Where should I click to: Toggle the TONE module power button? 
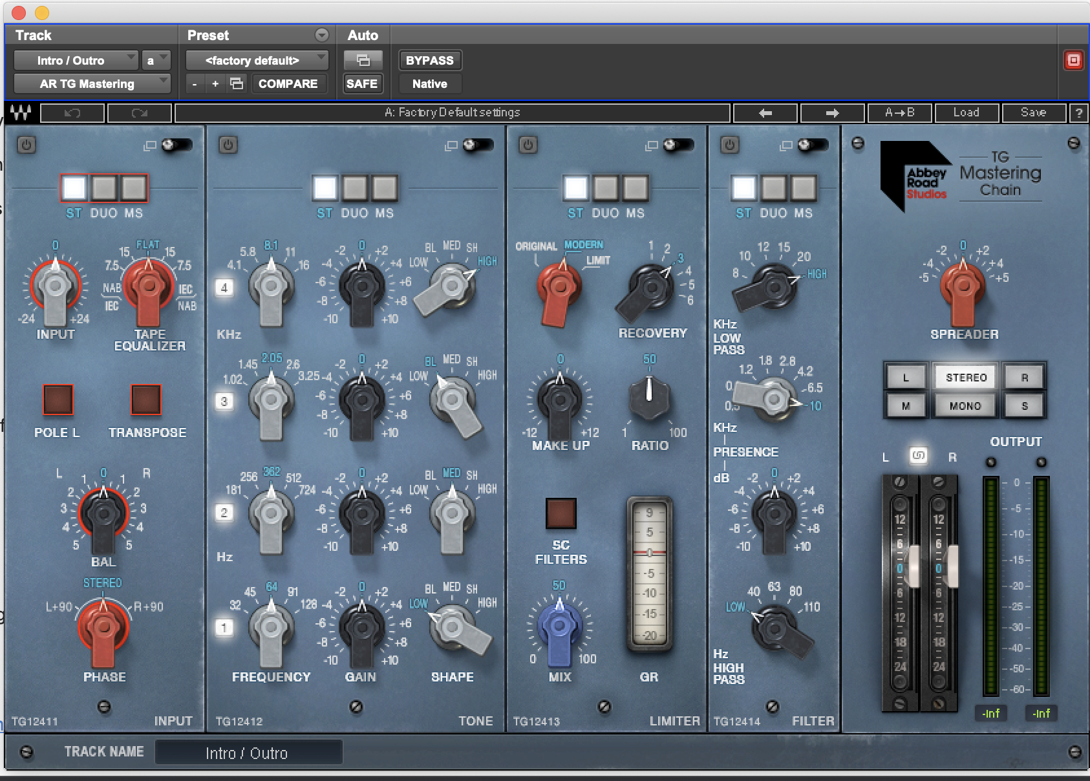(228, 145)
